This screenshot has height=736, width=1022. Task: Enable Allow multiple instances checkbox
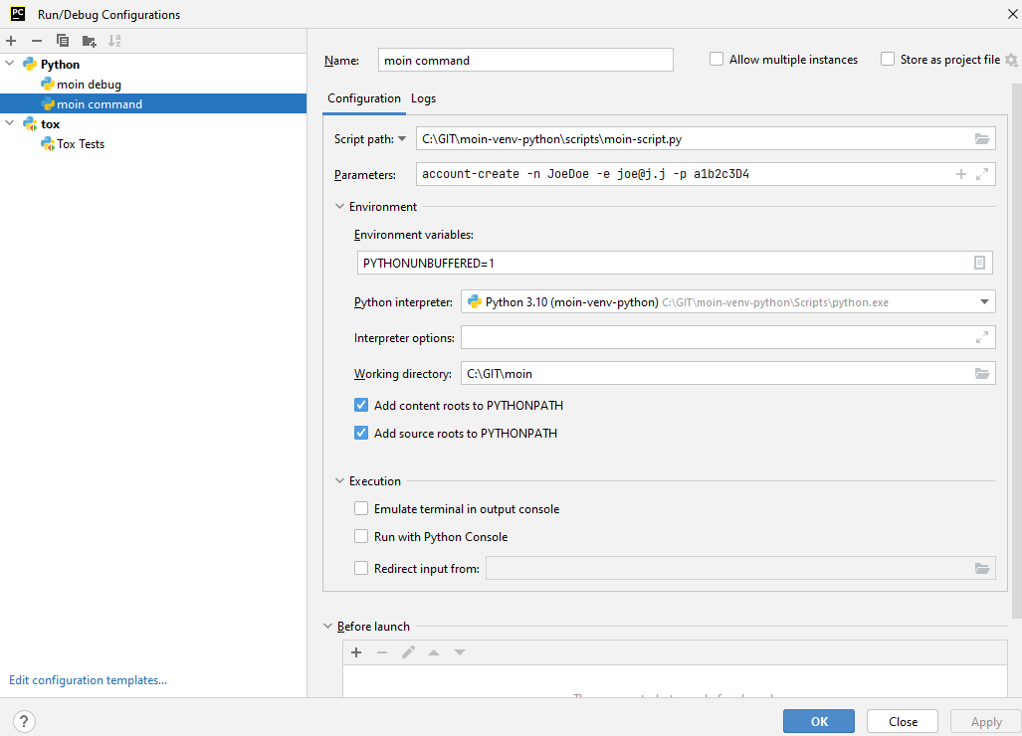716,60
